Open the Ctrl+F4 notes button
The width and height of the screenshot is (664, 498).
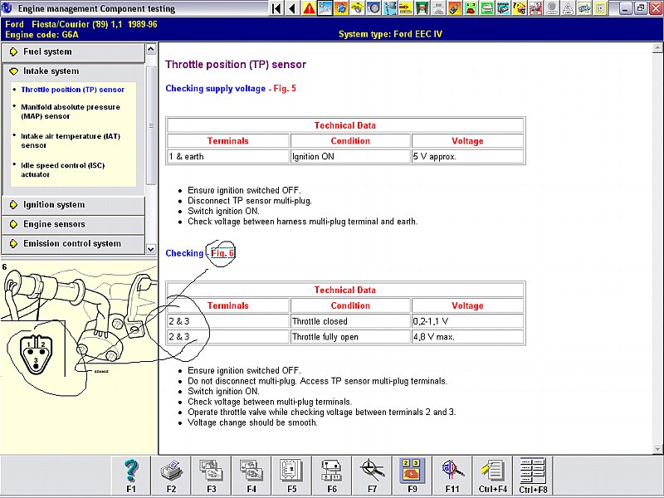point(493,476)
